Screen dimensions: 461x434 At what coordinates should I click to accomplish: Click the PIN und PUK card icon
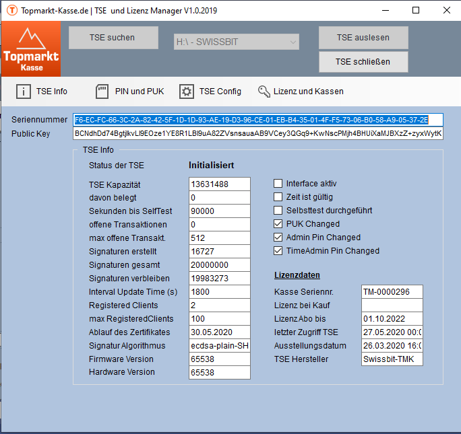[102, 92]
